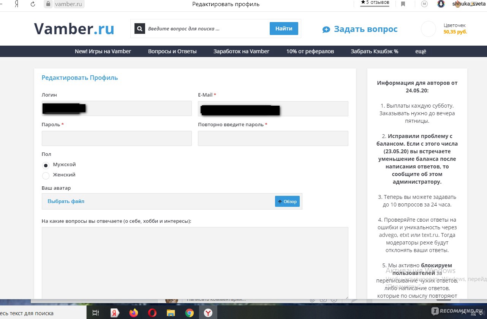Viewport: 487px width, 319px height.
Task: Click the Найти search button
Action: [x=284, y=29]
